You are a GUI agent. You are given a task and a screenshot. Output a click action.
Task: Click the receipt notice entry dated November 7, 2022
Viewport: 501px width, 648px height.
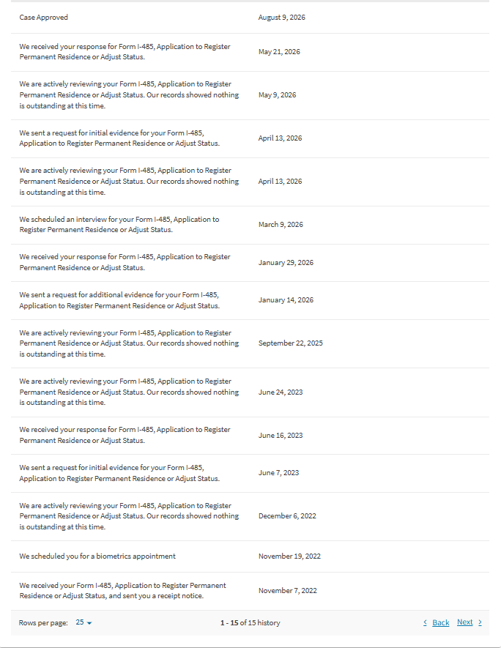250,591
